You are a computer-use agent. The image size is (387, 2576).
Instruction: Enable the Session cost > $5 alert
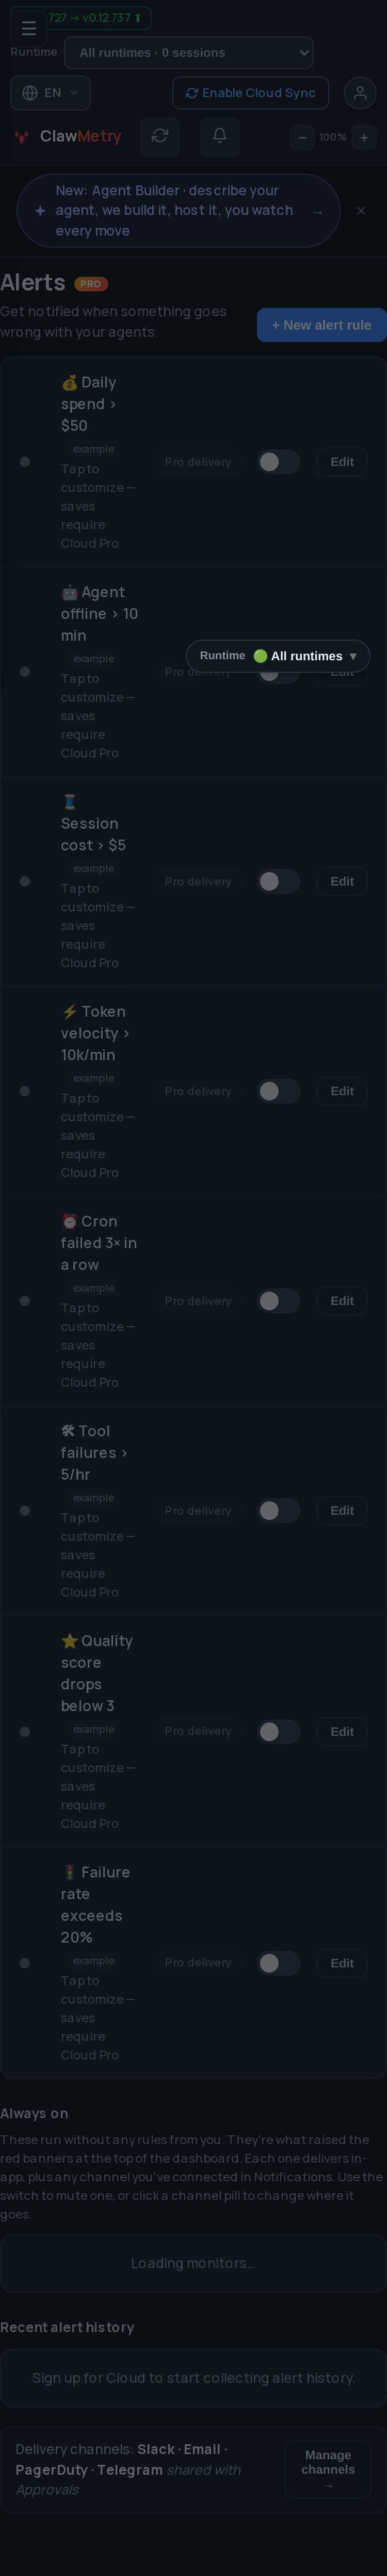tap(279, 881)
